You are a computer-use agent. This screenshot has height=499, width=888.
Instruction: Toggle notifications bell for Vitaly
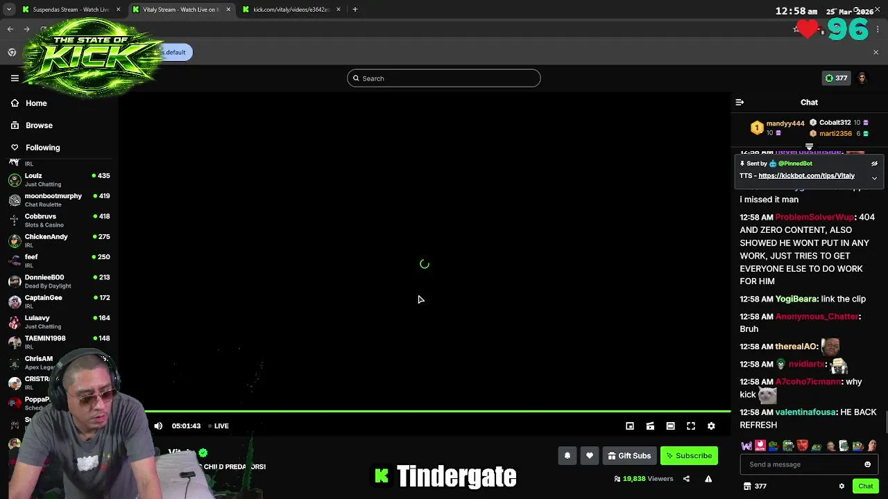pos(567,456)
